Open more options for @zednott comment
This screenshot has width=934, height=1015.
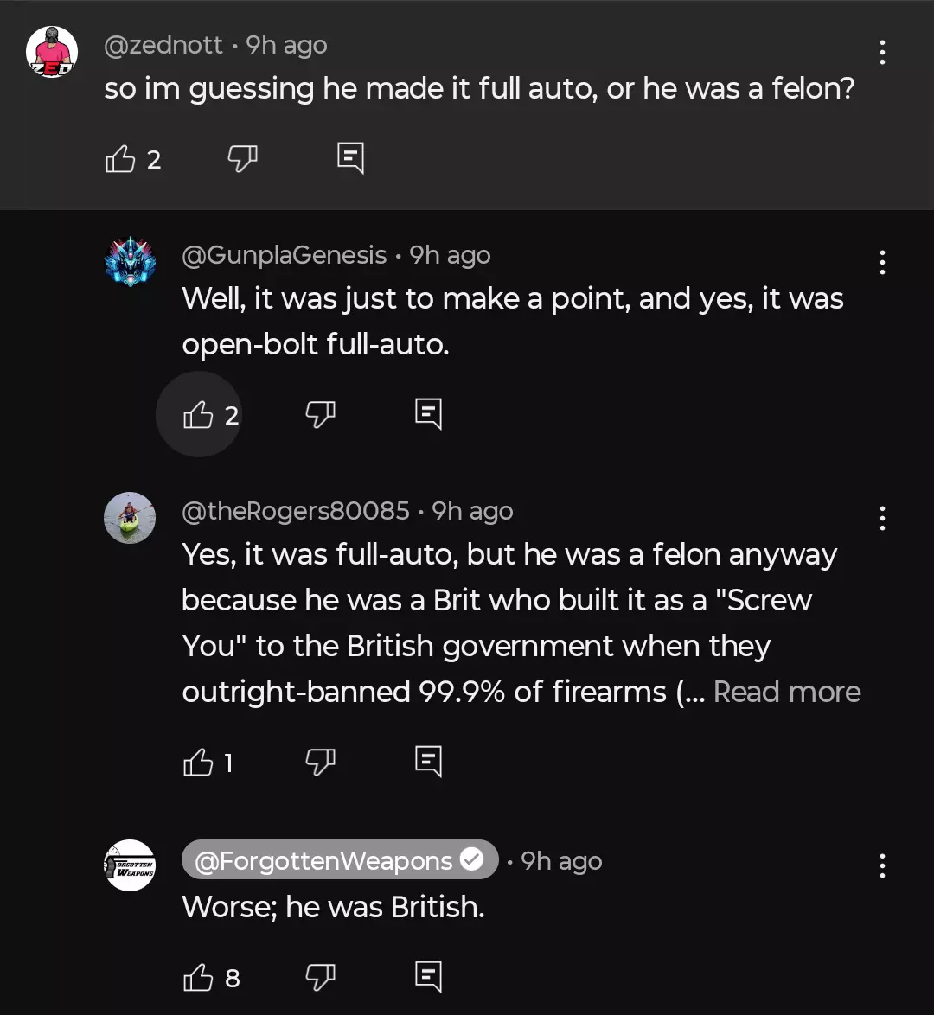click(882, 53)
